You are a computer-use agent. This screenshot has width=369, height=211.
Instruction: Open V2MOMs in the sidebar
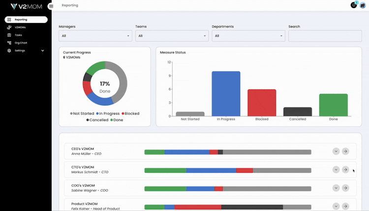click(x=20, y=27)
